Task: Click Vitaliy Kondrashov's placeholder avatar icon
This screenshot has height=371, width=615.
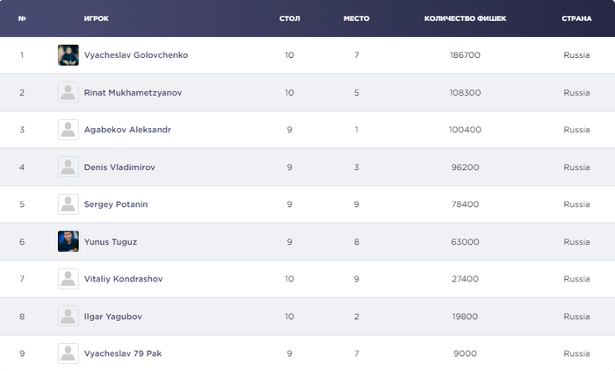Action: [69, 279]
